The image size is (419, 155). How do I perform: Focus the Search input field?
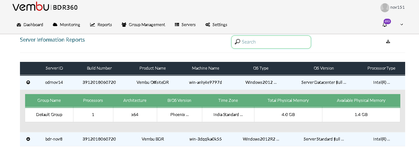(x=271, y=42)
